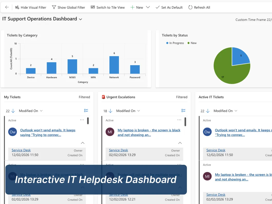Open Service Desk link dated 12/02/2026 11:50 in Active IT Tickets

[216, 150]
